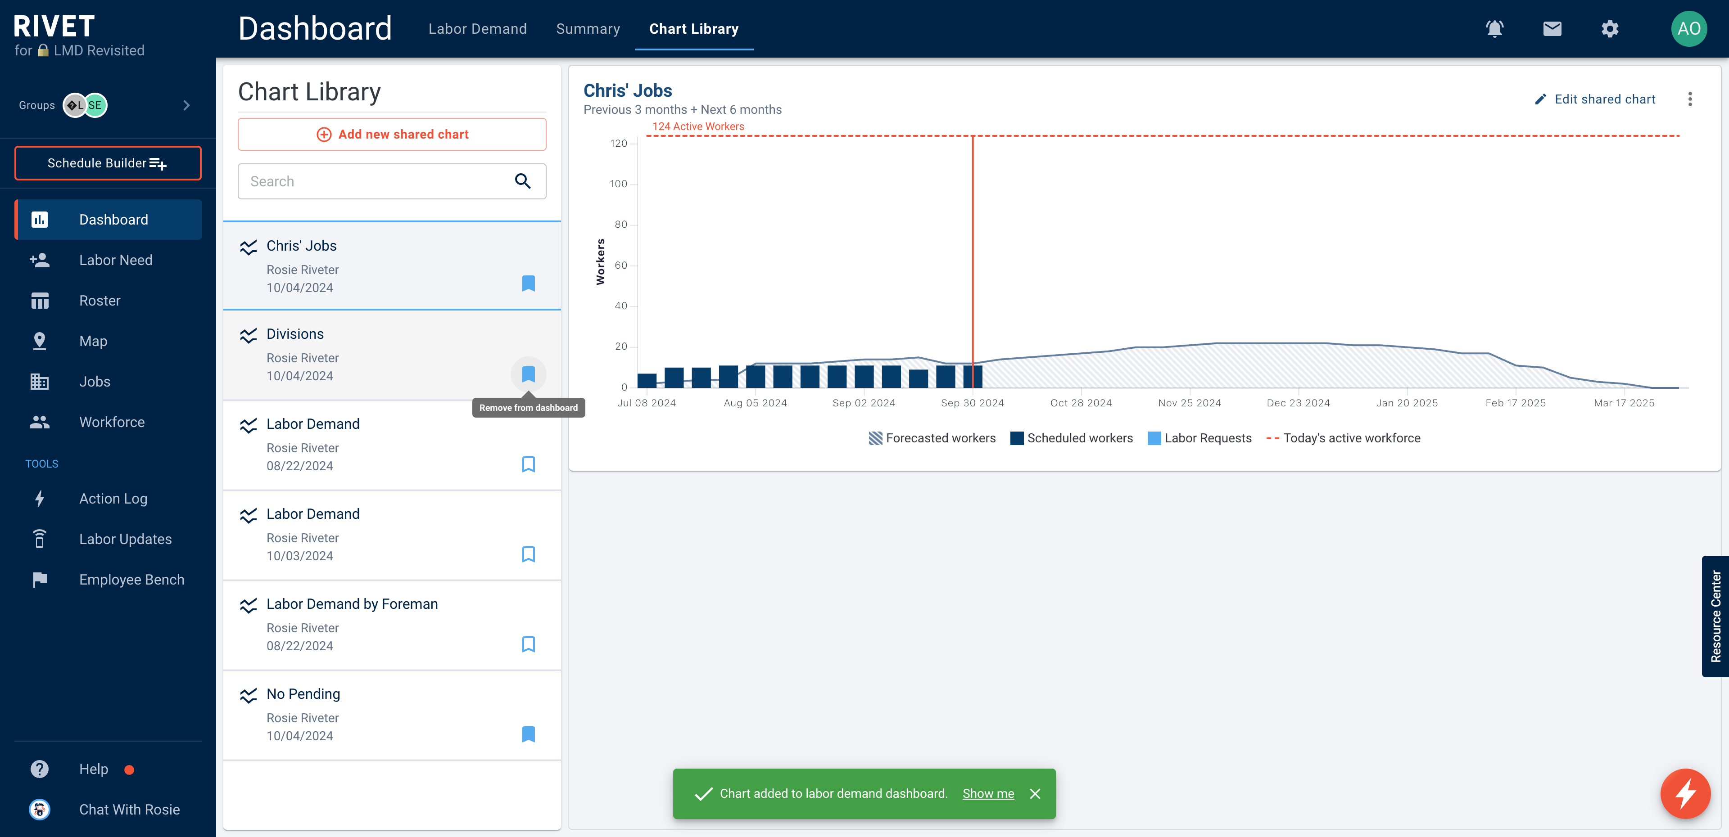Click the L group avatar
Viewport: 1729px width, 837px height.
click(74, 105)
